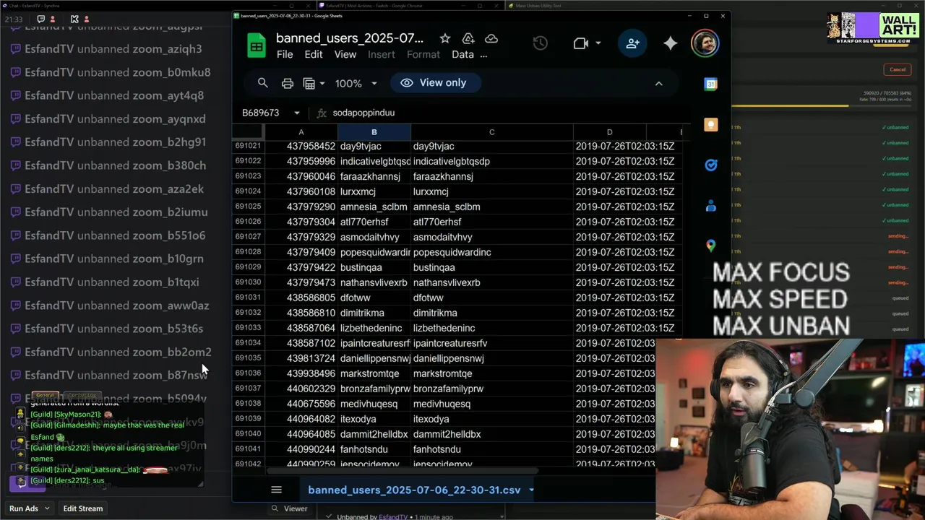Select cell with ID 440964082
This screenshot has height=520, width=925.
(301, 419)
